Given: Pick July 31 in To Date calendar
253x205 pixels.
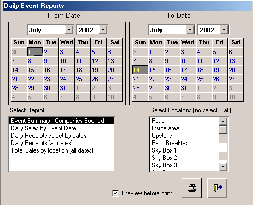Looking at the screenshot, I should [188, 88].
